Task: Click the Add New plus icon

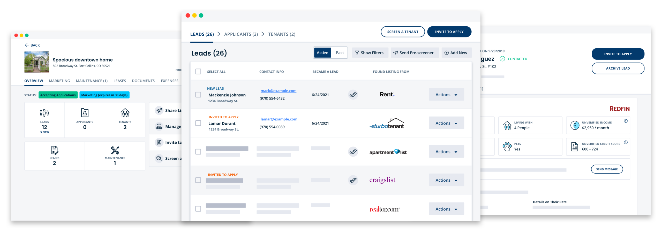Action: coord(446,53)
